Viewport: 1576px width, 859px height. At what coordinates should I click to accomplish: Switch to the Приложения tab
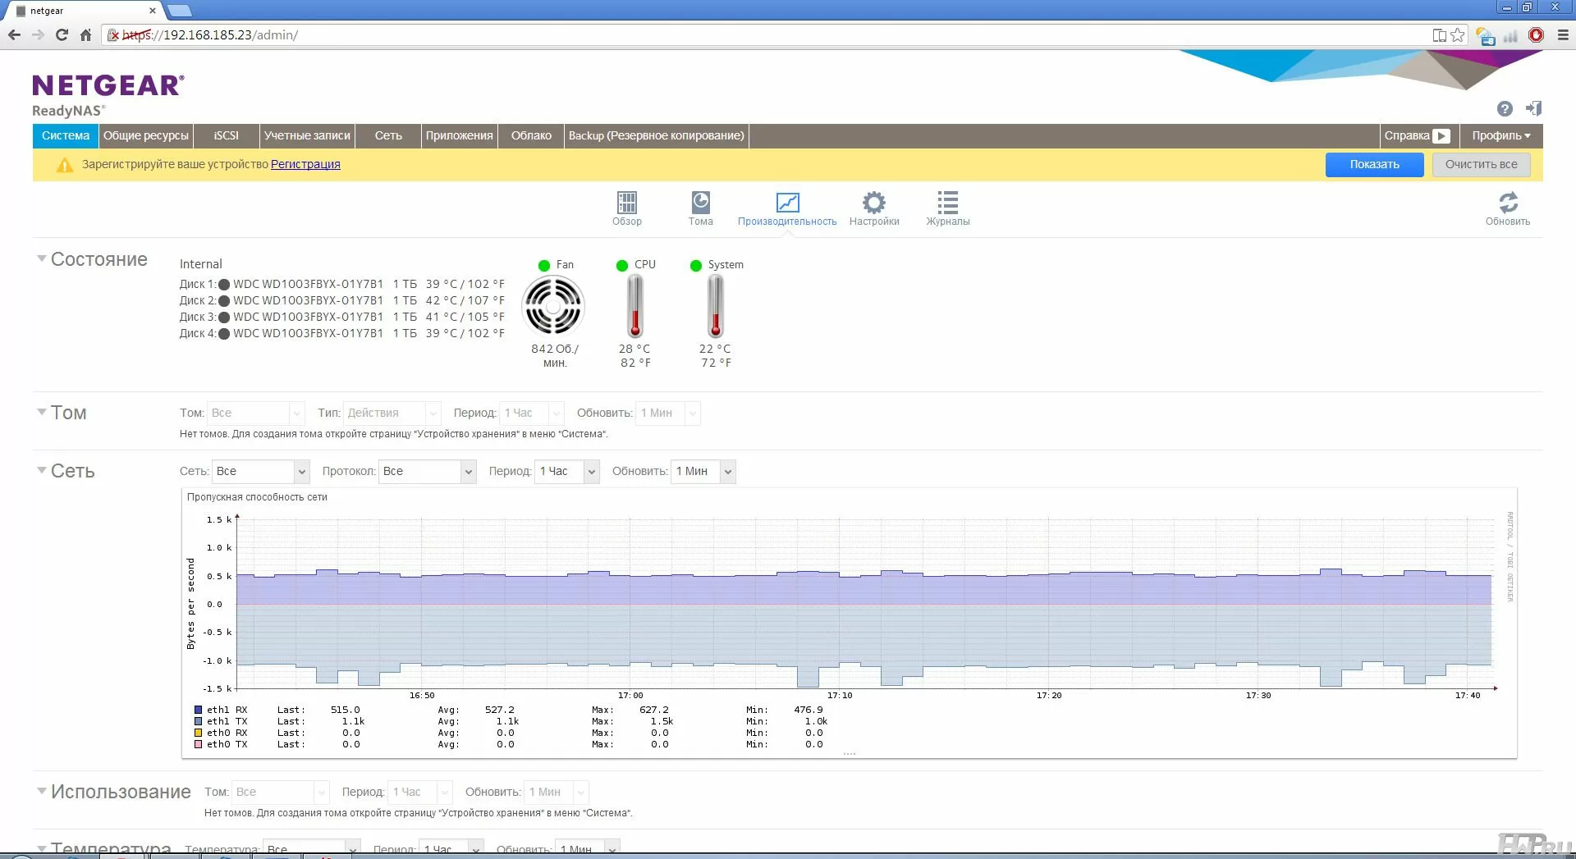click(x=459, y=136)
